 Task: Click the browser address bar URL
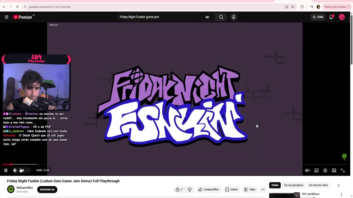click(50, 7)
